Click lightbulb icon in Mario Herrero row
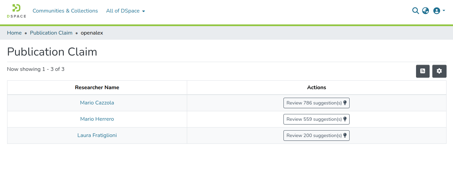Viewport: 453px width, 173px height. 345,119
